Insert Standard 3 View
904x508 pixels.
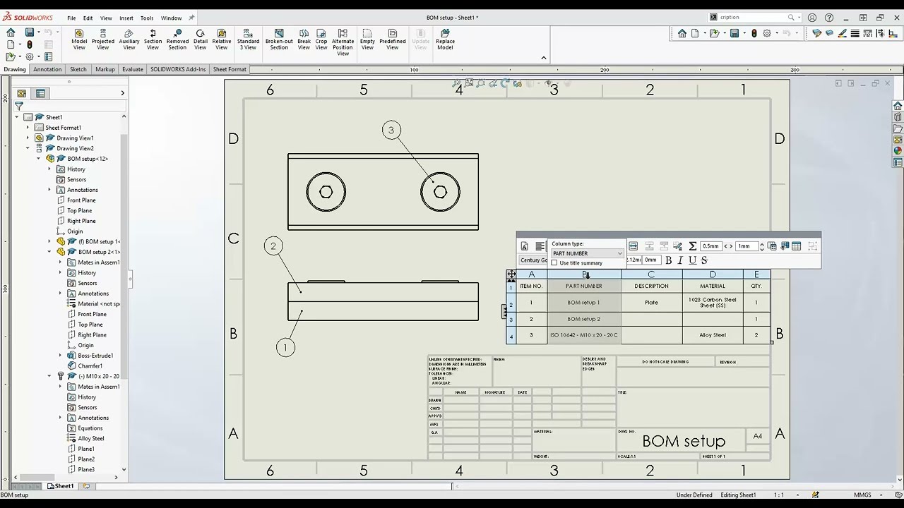click(x=248, y=40)
